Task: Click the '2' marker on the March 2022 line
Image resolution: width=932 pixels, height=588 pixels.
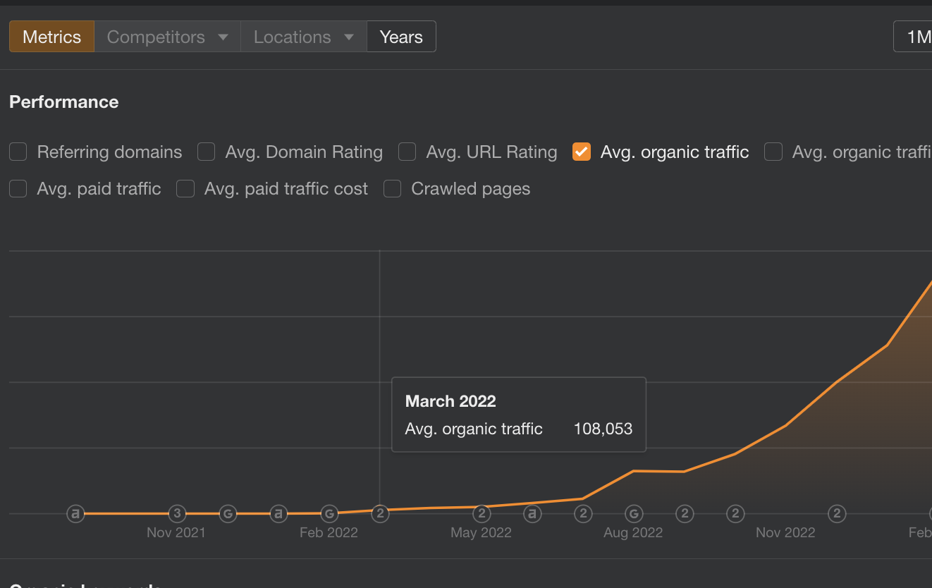Action: point(380,514)
